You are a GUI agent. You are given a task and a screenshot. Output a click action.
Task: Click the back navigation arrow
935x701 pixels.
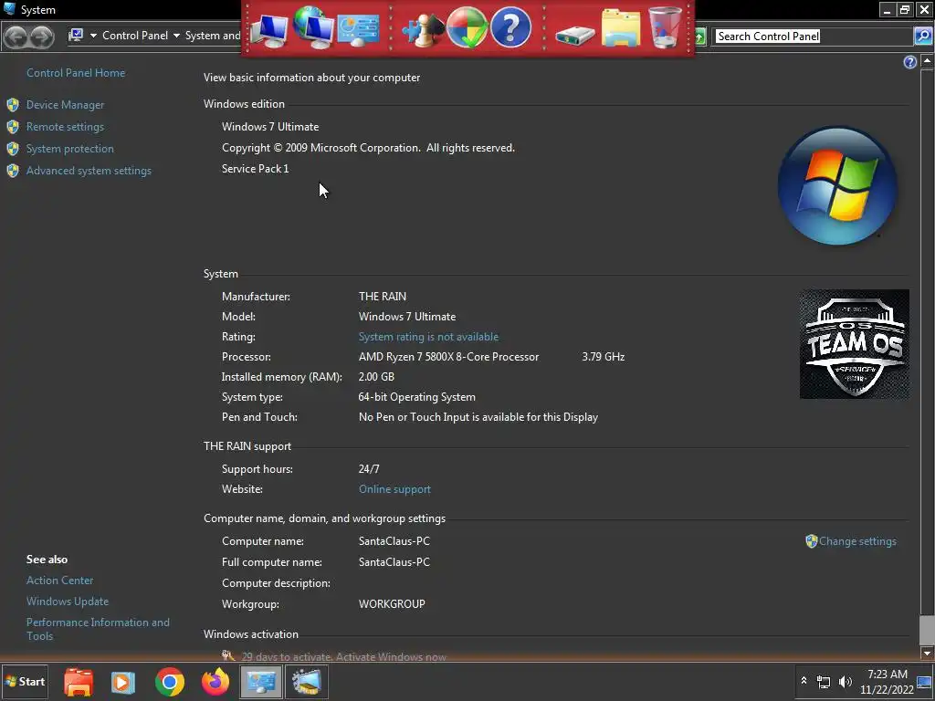pos(16,37)
